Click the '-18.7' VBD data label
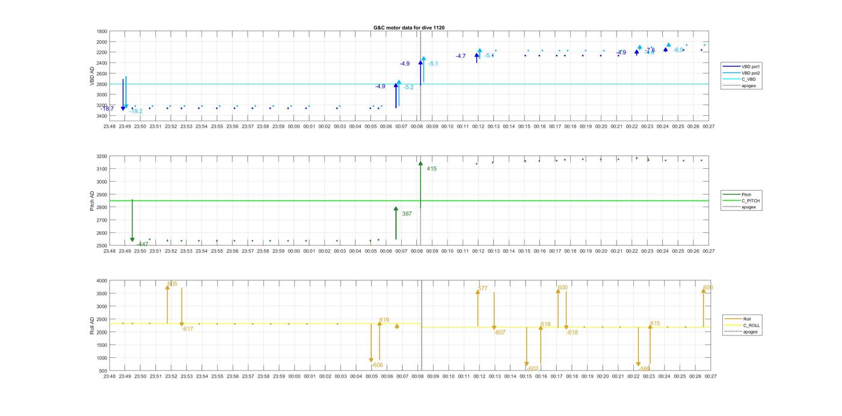The height and width of the screenshot is (416, 842). (x=108, y=109)
